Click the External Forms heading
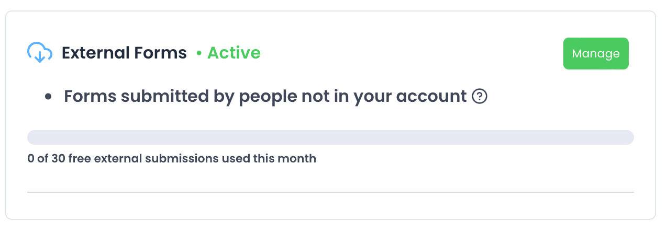The height and width of the screenshot is (234, 667). (x=124, y=53)
